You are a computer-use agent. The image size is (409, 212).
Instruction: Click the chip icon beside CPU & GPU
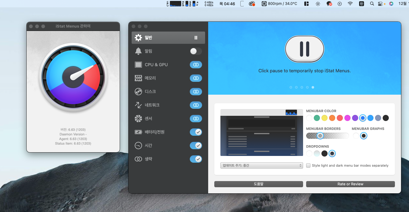(x=138, y=65)
